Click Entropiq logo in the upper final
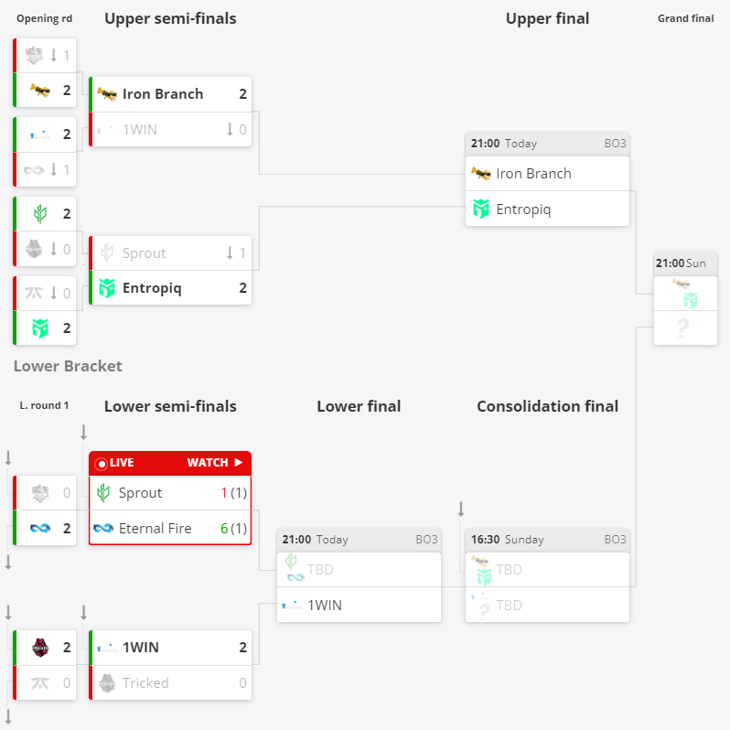The height and width of the screenshot is (730, 730). point(481,209)
